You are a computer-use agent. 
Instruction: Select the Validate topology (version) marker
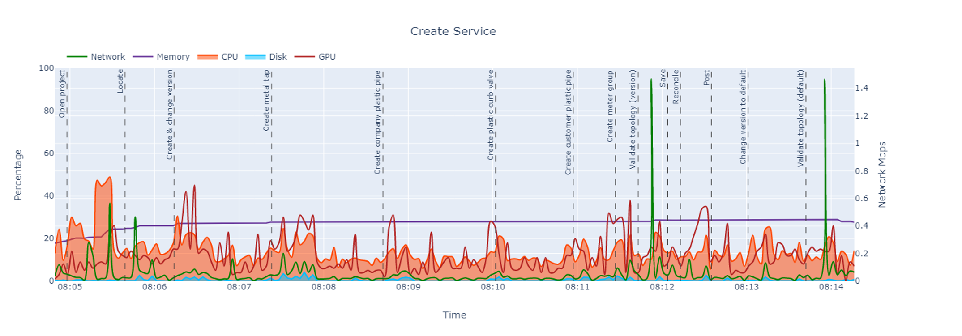pos(633,119)
